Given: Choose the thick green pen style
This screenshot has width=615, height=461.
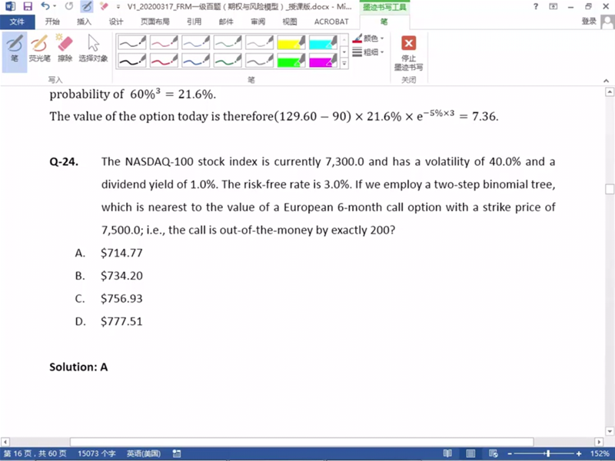Looking at the screenshot, I should [x=228, y=61].
